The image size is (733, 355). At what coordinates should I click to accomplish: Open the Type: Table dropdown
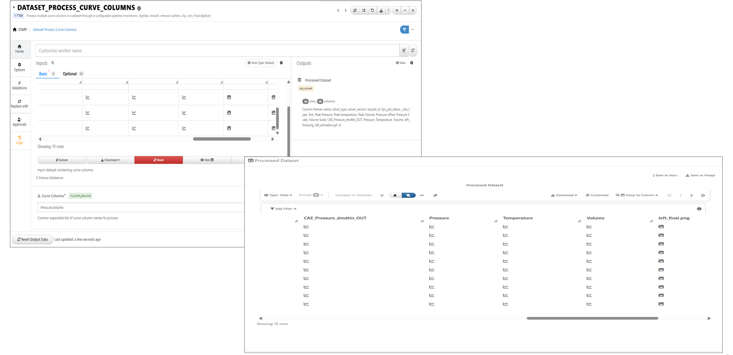click(x=278, y=195)
